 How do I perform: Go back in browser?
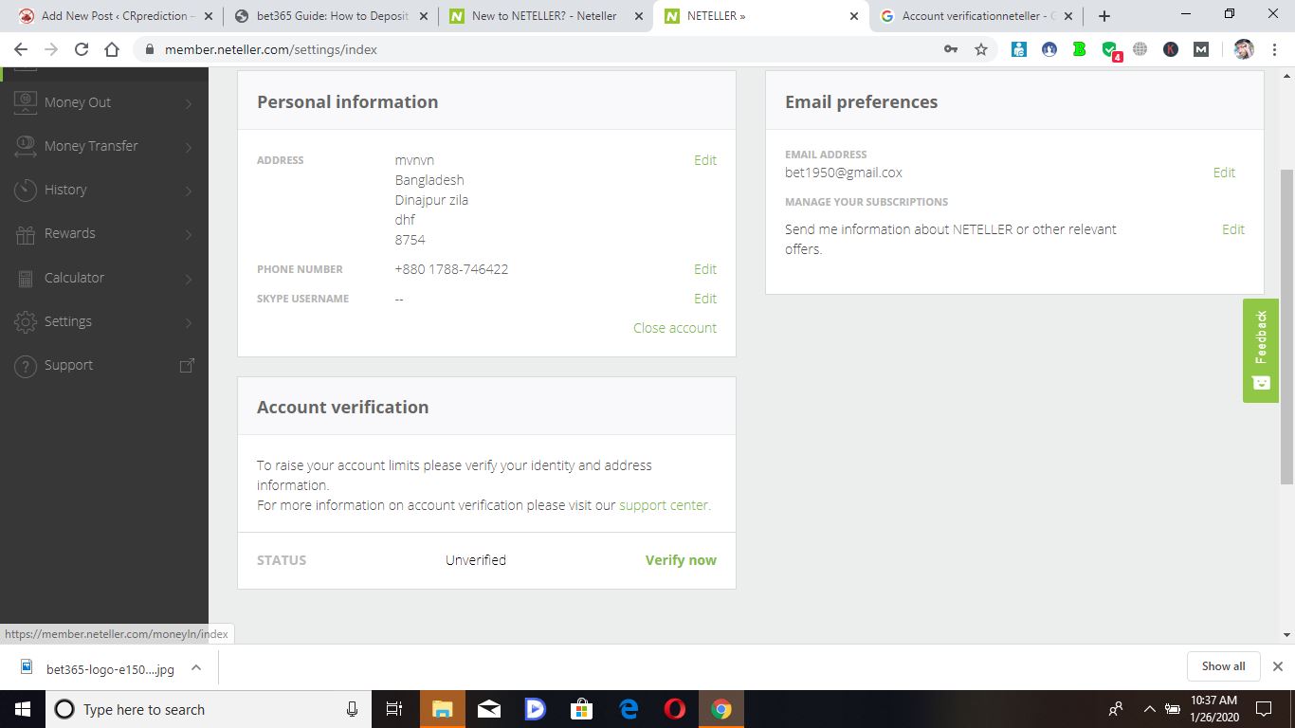[21, 49]
